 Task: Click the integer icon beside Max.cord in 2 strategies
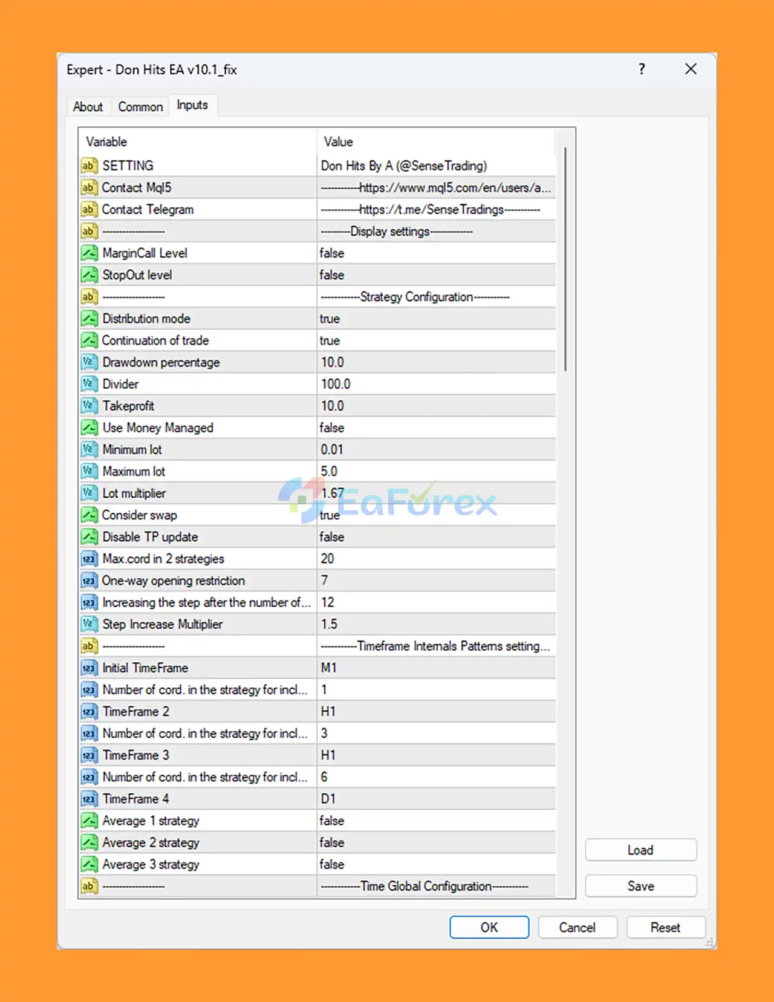pyautogui.click(x=89, y=558)
